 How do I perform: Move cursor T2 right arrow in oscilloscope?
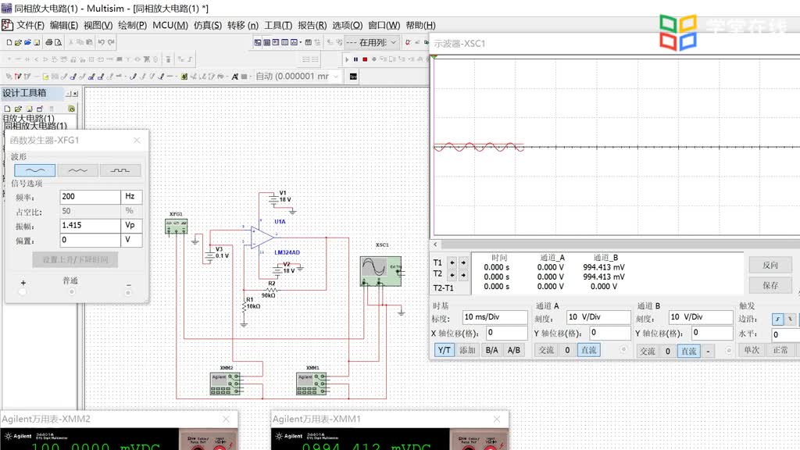click(463, 275)
